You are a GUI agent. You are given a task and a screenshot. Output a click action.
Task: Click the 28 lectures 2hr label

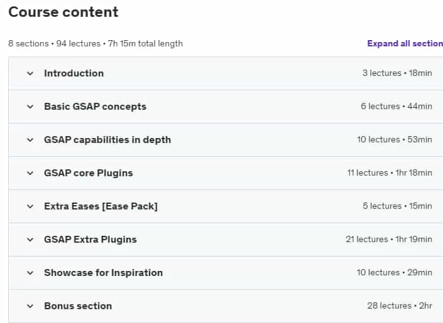click(x=400, y=306)
